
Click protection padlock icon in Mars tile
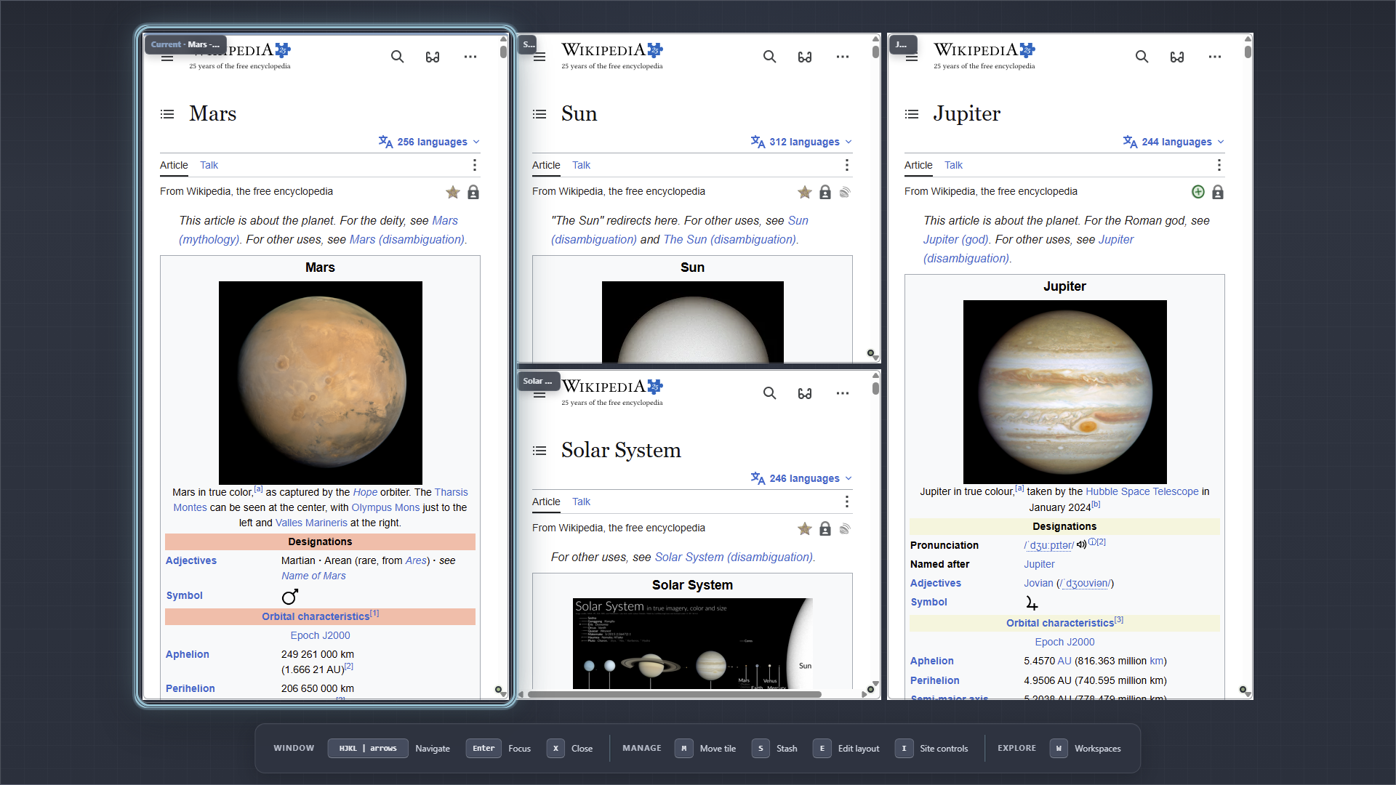click(473, 192)
